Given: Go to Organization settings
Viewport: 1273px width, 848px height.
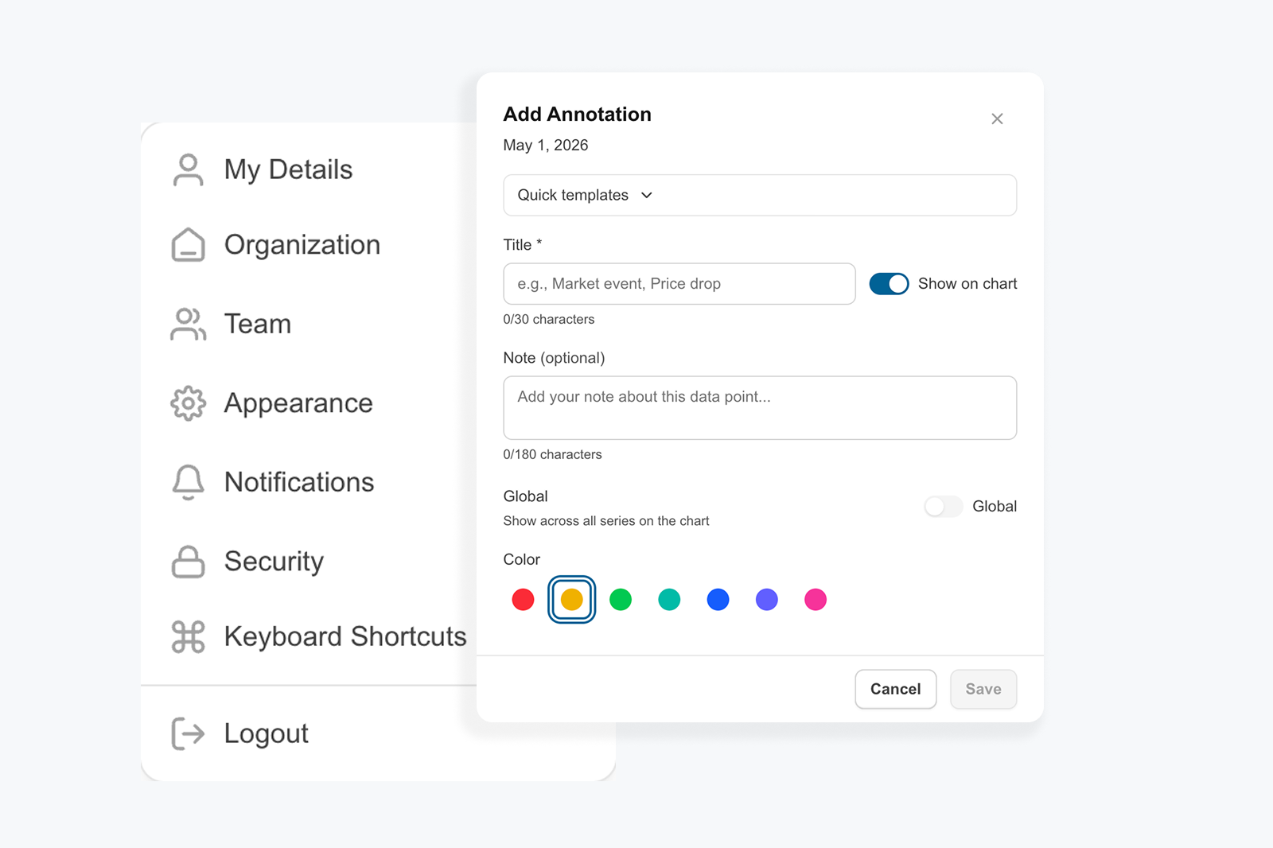Looking at the screenshot, I should point(302,245).
